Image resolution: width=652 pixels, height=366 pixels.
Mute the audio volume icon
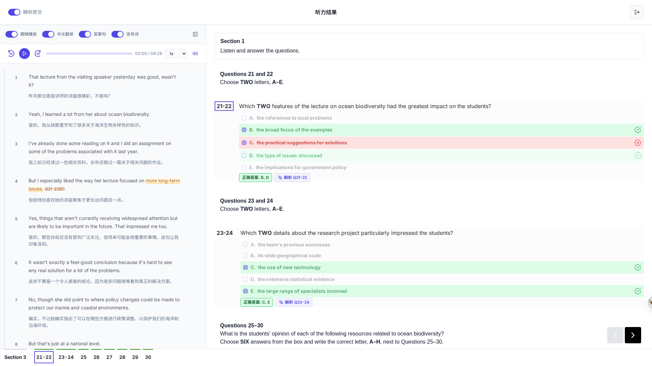coord(195,54)
